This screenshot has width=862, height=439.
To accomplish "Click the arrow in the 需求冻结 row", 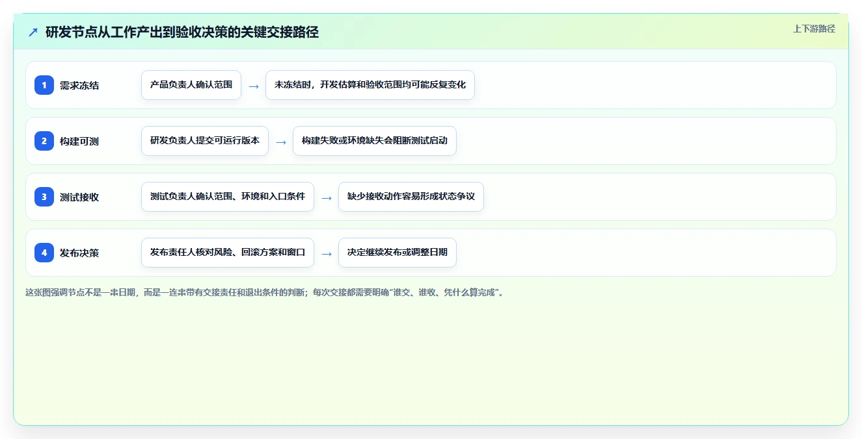I will click(254, 86).
